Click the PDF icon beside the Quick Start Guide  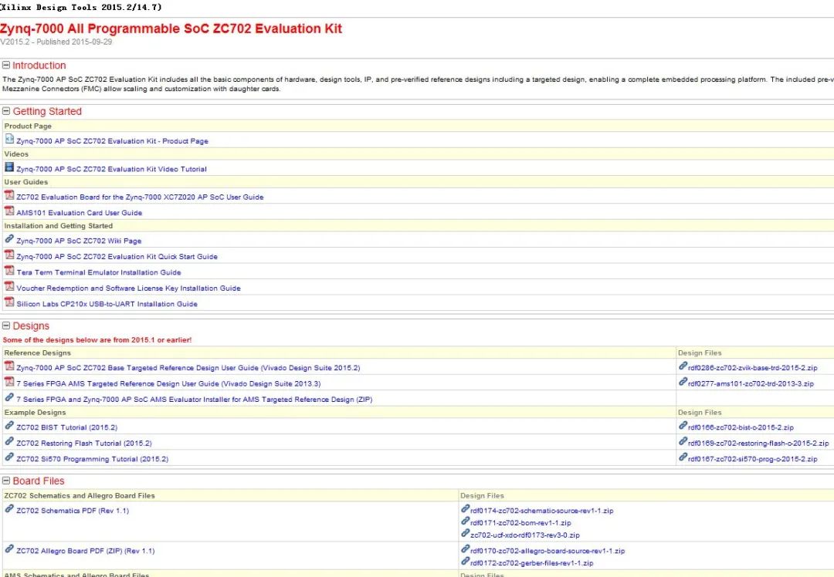9,256
